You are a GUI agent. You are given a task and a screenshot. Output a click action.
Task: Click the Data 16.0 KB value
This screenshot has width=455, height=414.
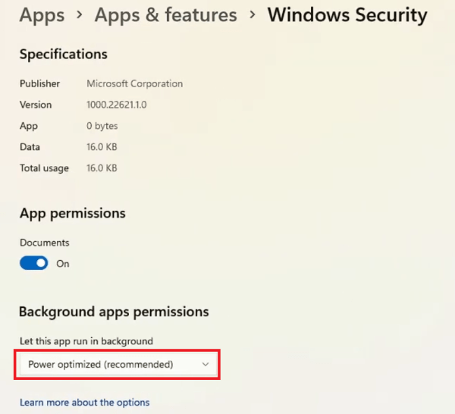[102, 147]
